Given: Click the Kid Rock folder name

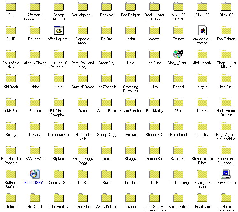Looking at the screenshot, I should [x=11, y=87].
